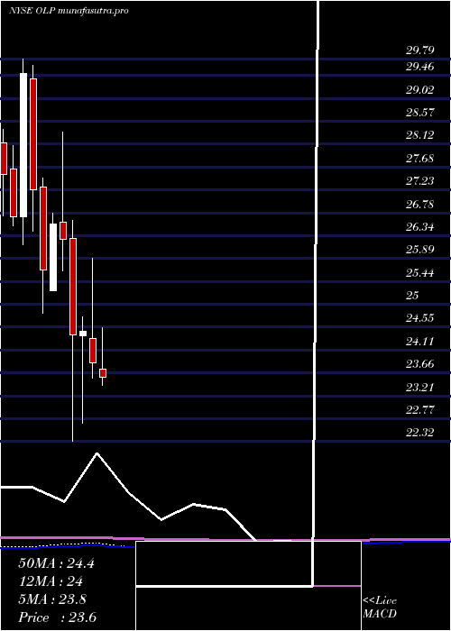Click the 25.89 price level label
The height and width of the screenshot is (631, 451).
click(x=420, y=250)
